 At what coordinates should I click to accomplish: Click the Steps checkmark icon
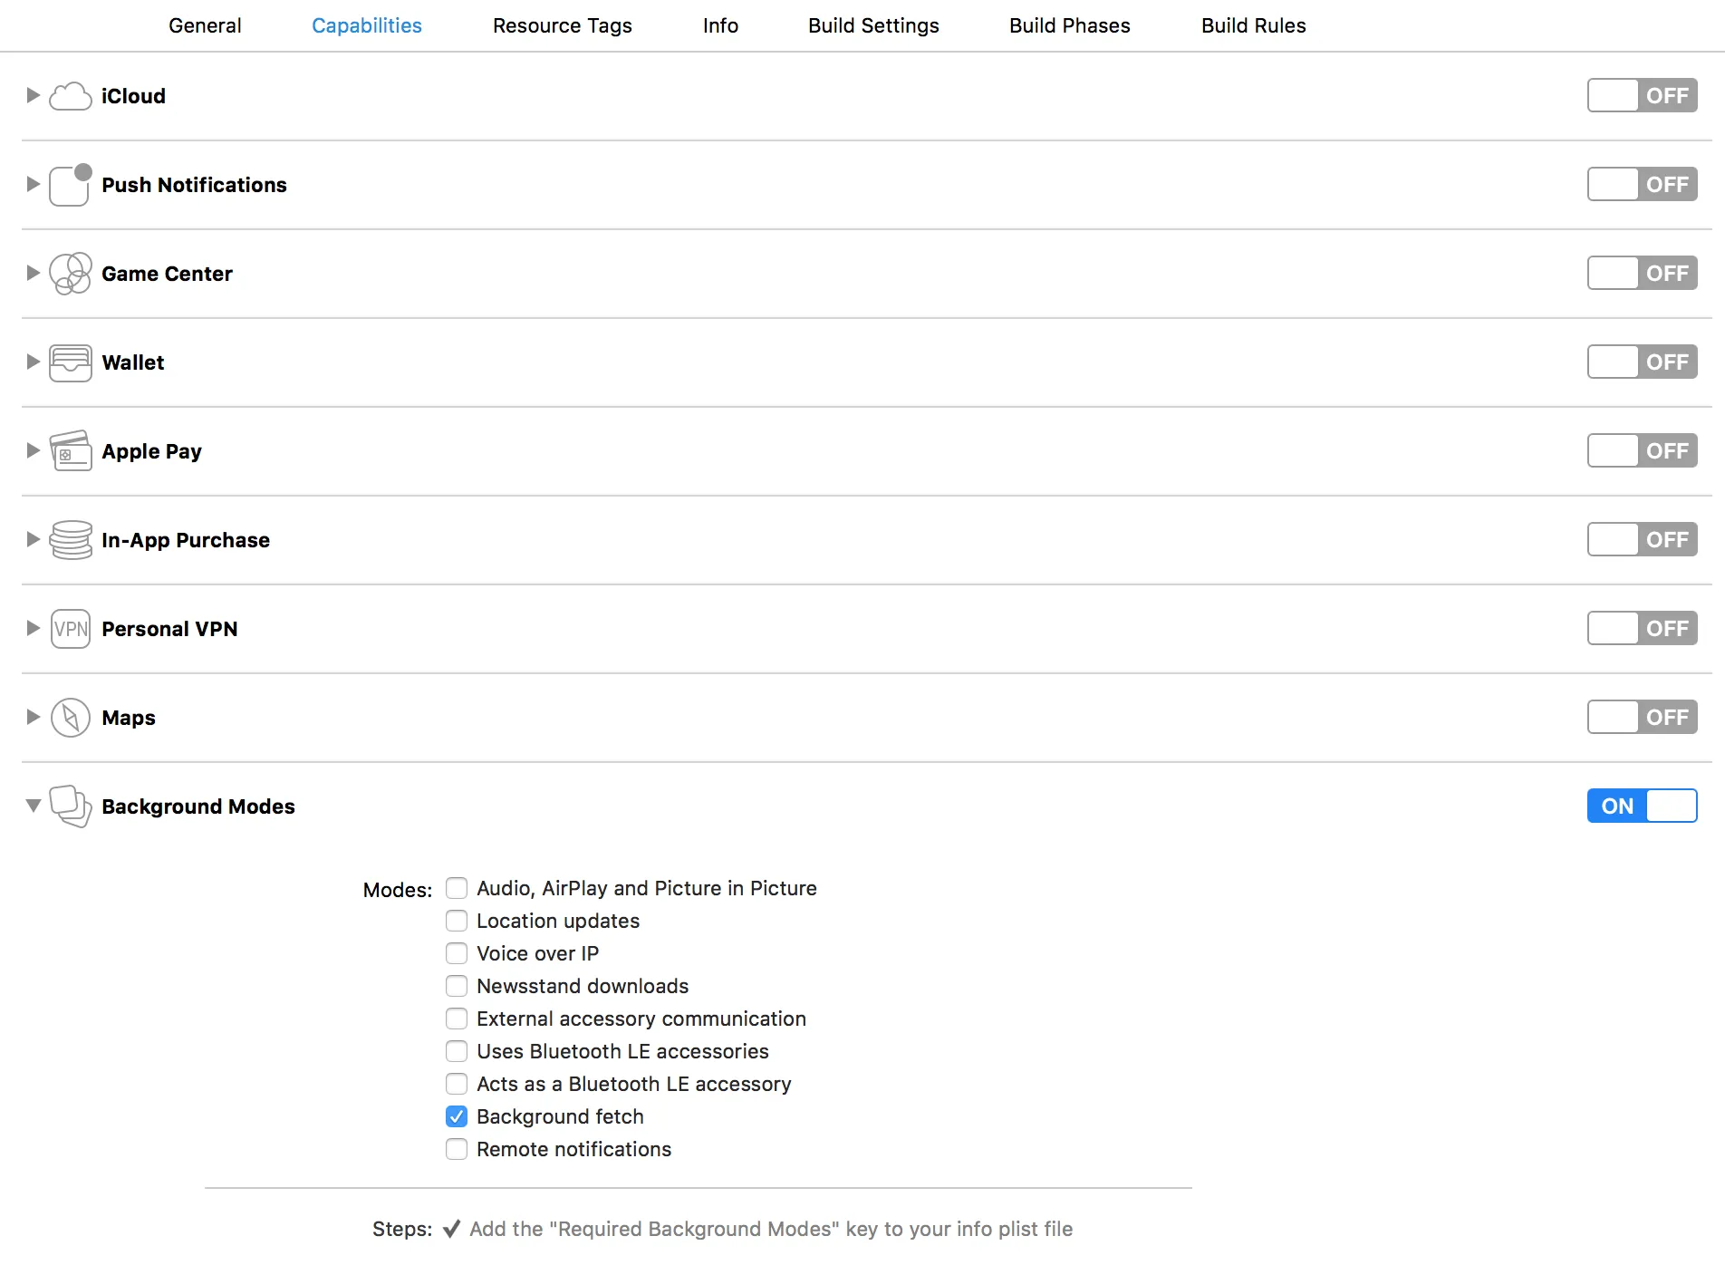coord(451,1229)
